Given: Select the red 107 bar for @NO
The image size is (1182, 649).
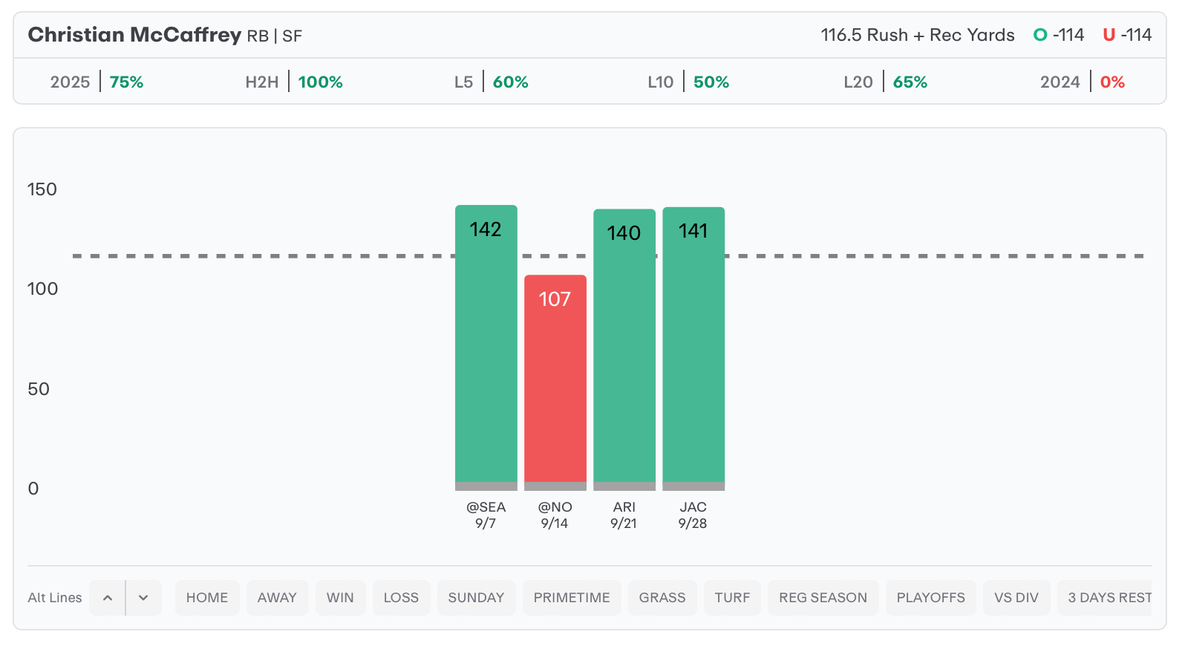Looking at the screenshot, I should (x=555, y=382).
